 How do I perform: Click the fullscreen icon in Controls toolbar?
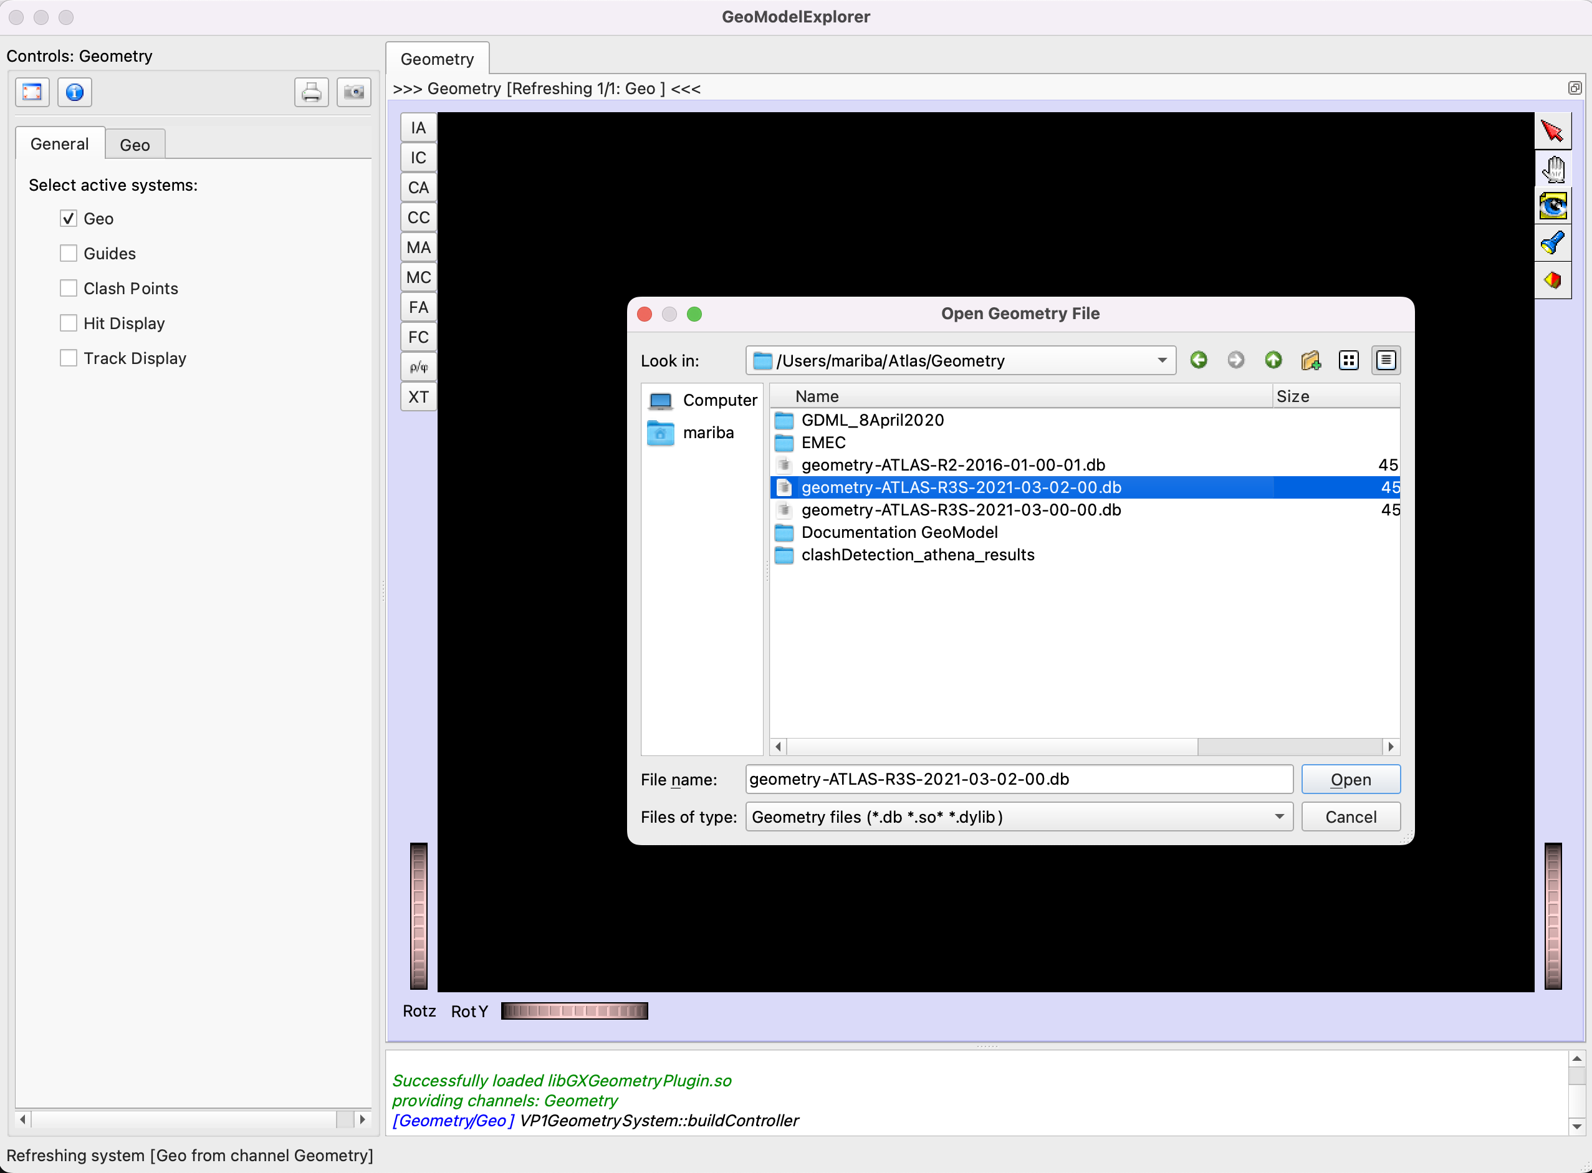pos(32,92)
